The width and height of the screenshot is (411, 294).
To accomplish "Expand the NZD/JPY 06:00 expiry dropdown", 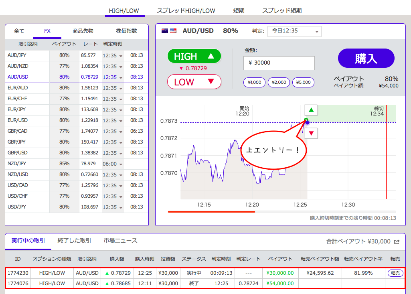I will [113, 164].
